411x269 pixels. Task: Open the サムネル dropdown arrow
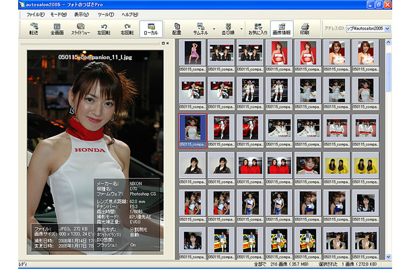[x=214, y=29]
